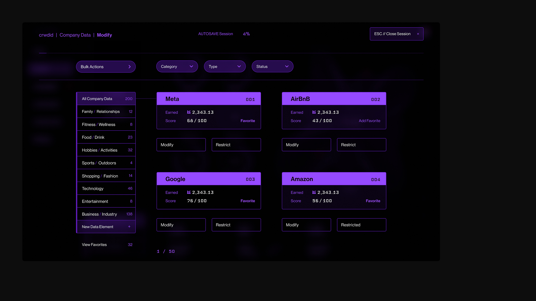Open the Bulk Actions menu

click(106, 67)
